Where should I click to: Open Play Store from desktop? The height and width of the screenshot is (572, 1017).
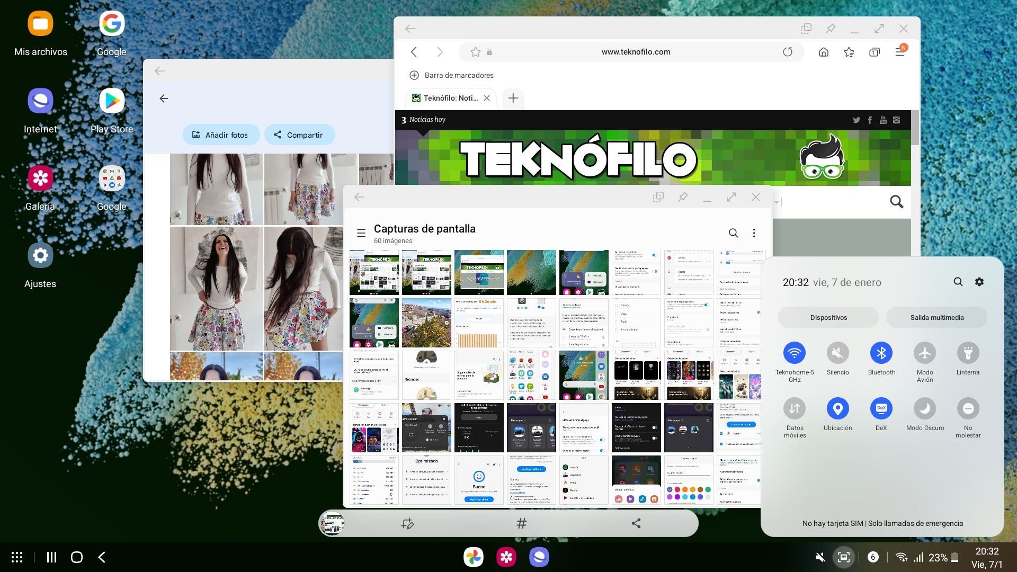point(112,111)
